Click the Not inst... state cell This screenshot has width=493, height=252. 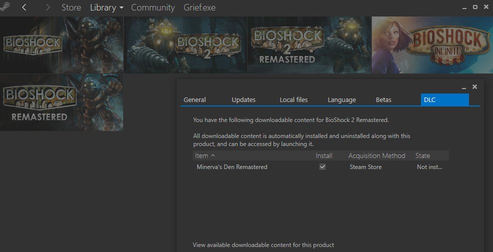click(429, 167)
